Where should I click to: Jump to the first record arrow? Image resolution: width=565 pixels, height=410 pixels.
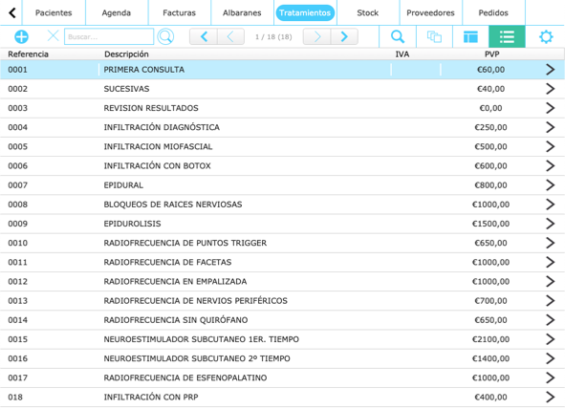204,36
